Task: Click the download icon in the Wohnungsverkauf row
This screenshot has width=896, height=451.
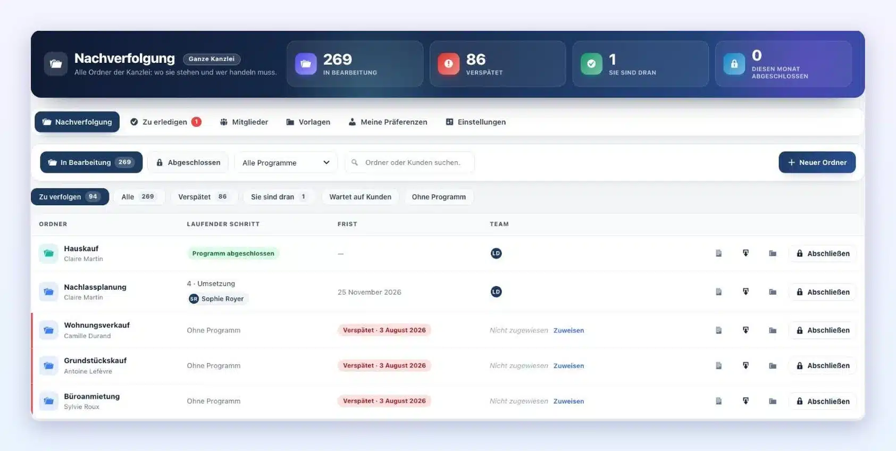Action: click(746, 330)
